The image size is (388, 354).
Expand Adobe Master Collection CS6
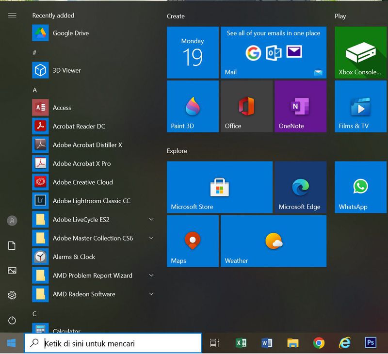coord(151,238)
